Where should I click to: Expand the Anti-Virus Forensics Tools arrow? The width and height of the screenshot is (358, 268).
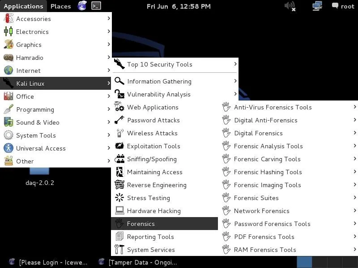(354, 107)
